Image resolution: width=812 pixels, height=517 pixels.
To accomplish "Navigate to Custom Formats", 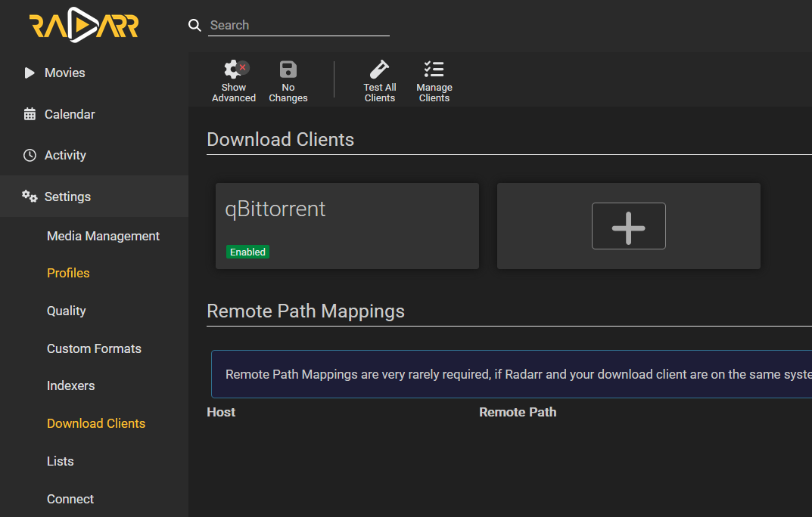I will click(94, 348).
